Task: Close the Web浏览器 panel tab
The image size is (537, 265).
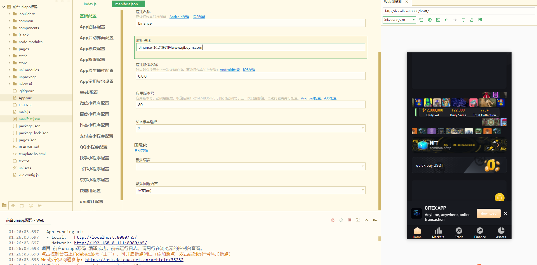Action: pos(407,2)
